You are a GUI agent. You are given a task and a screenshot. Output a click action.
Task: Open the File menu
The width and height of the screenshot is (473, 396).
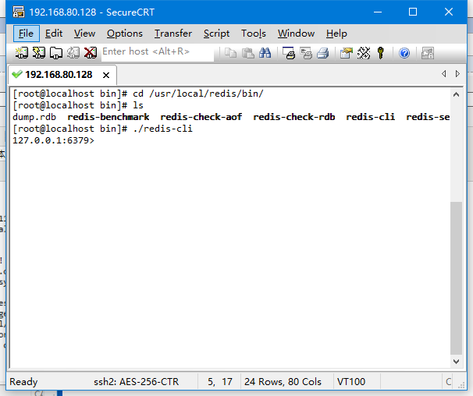(27, 34)
